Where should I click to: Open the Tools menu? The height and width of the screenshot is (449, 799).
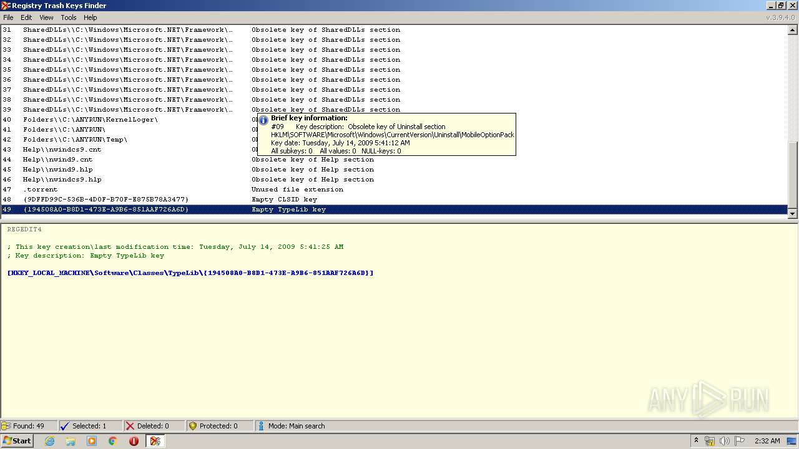tap(69, 17)
